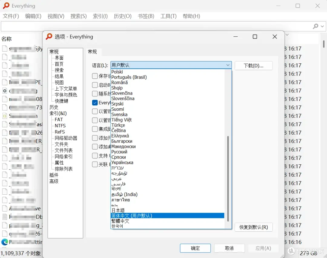Click the language list scrollbar thumb

[x=228, y=179]
